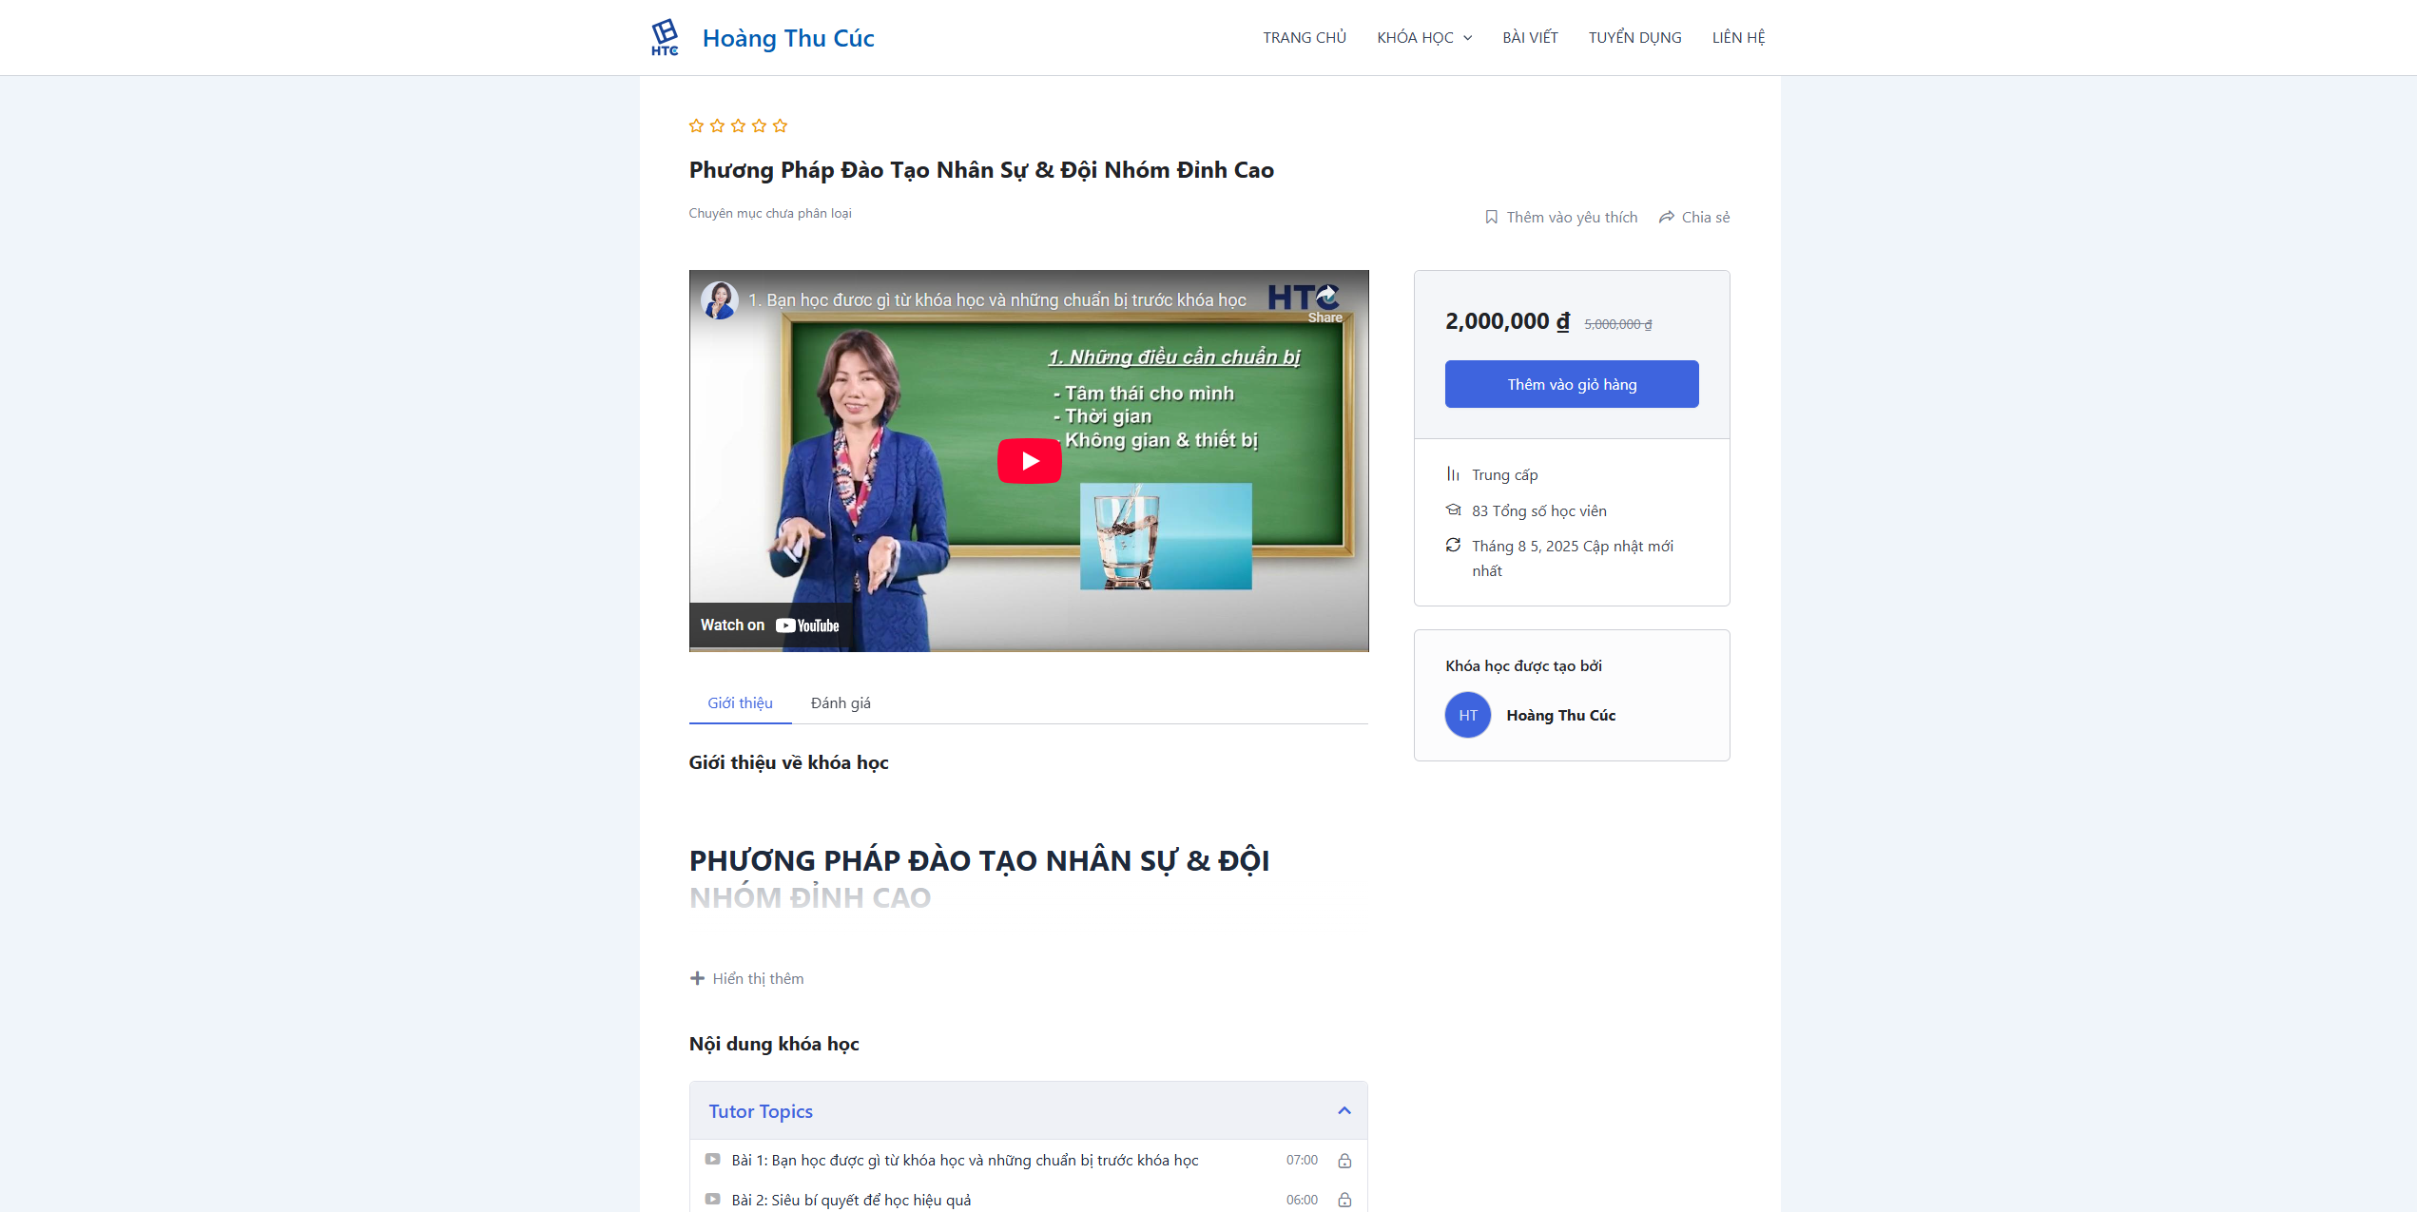Click the Chia sẻ share arrow icon
2417x1212 pixels.
pyautogui.click(x=1666, y=217)
